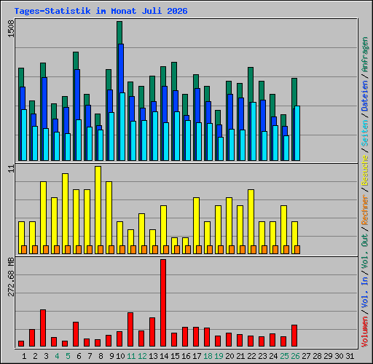Click the blue Dateien bar on day 6
Screen dimensions: 373x364
tap(77, 95)
